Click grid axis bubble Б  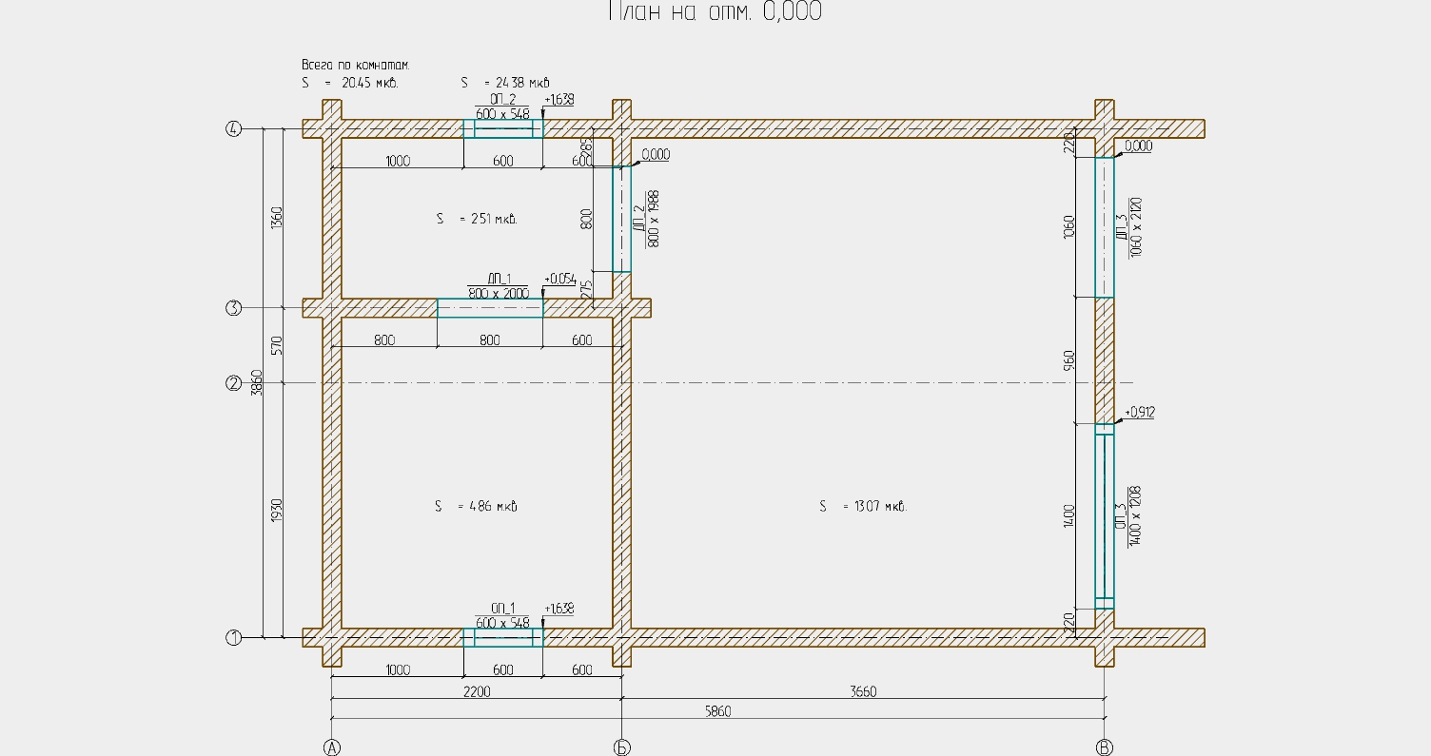[621, 747]
